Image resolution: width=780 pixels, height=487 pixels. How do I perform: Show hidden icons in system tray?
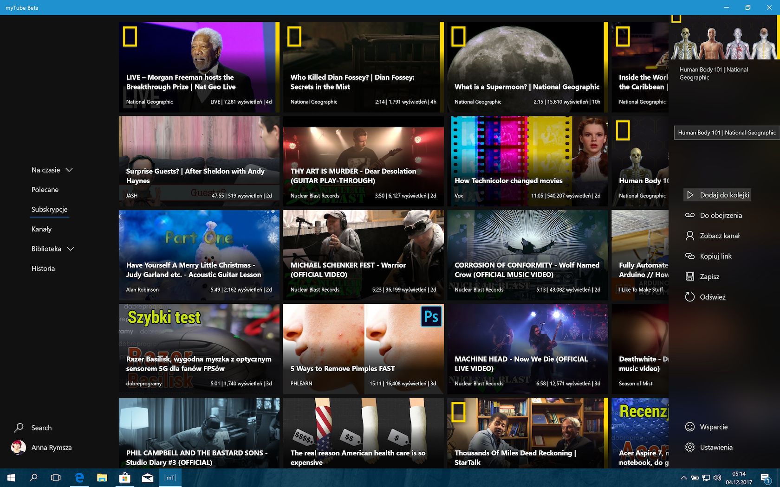683,478
